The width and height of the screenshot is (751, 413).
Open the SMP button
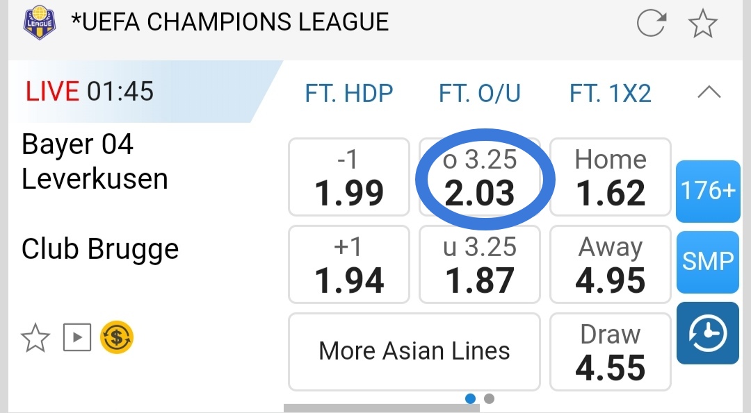coord(708,262)
